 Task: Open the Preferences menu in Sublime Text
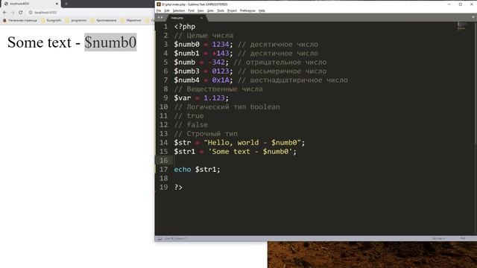coord(247,10)
